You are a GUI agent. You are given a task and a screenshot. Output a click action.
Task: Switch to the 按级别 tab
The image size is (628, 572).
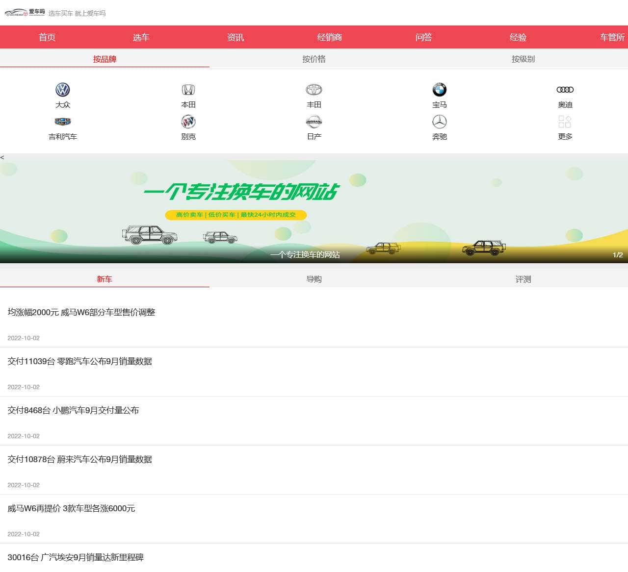(523, 59)
